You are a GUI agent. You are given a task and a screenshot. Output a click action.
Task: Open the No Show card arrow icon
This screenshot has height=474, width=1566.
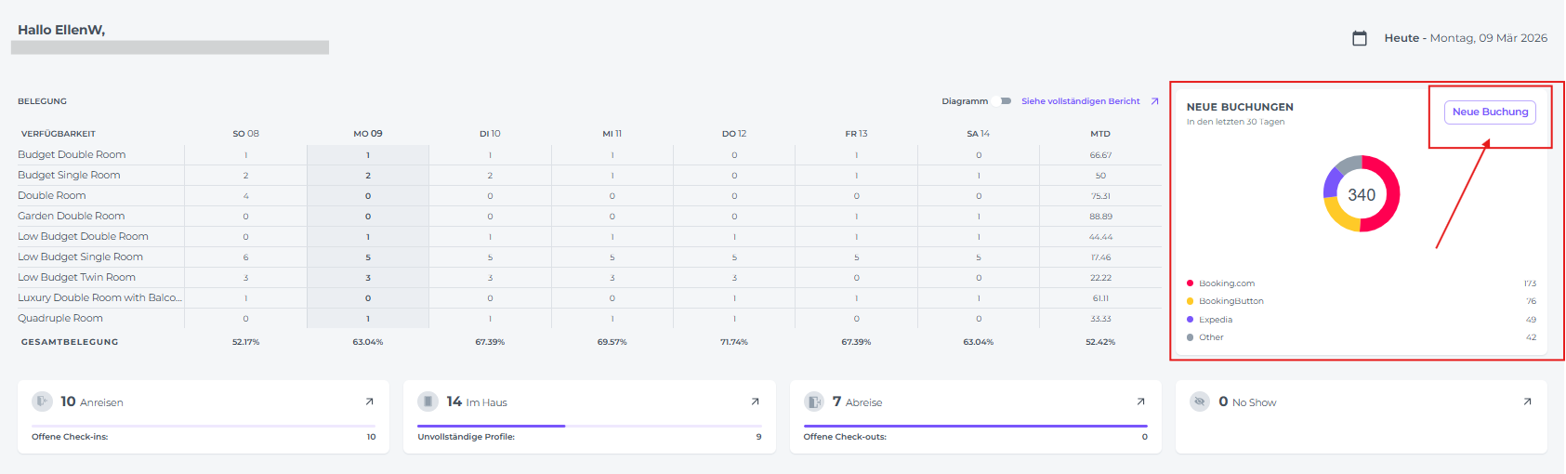(x=1526, y=402)
